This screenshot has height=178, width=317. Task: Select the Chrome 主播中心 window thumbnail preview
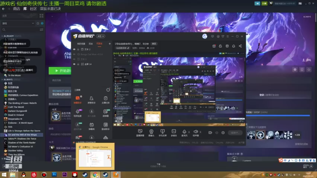[95, 156]
